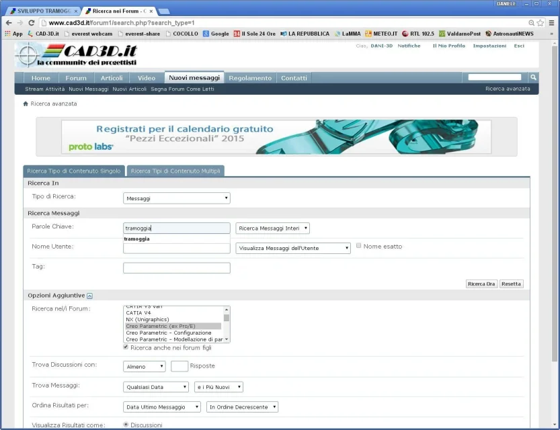Open ValdarnoPost bookmark
This screenshot has width=560, height=430.
(x=460, y=34)
